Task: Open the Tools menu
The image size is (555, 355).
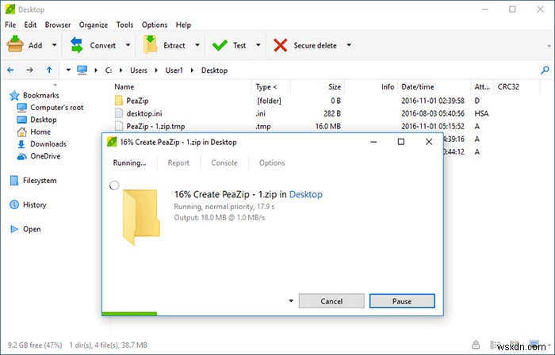Action: [x=125, y=25]
